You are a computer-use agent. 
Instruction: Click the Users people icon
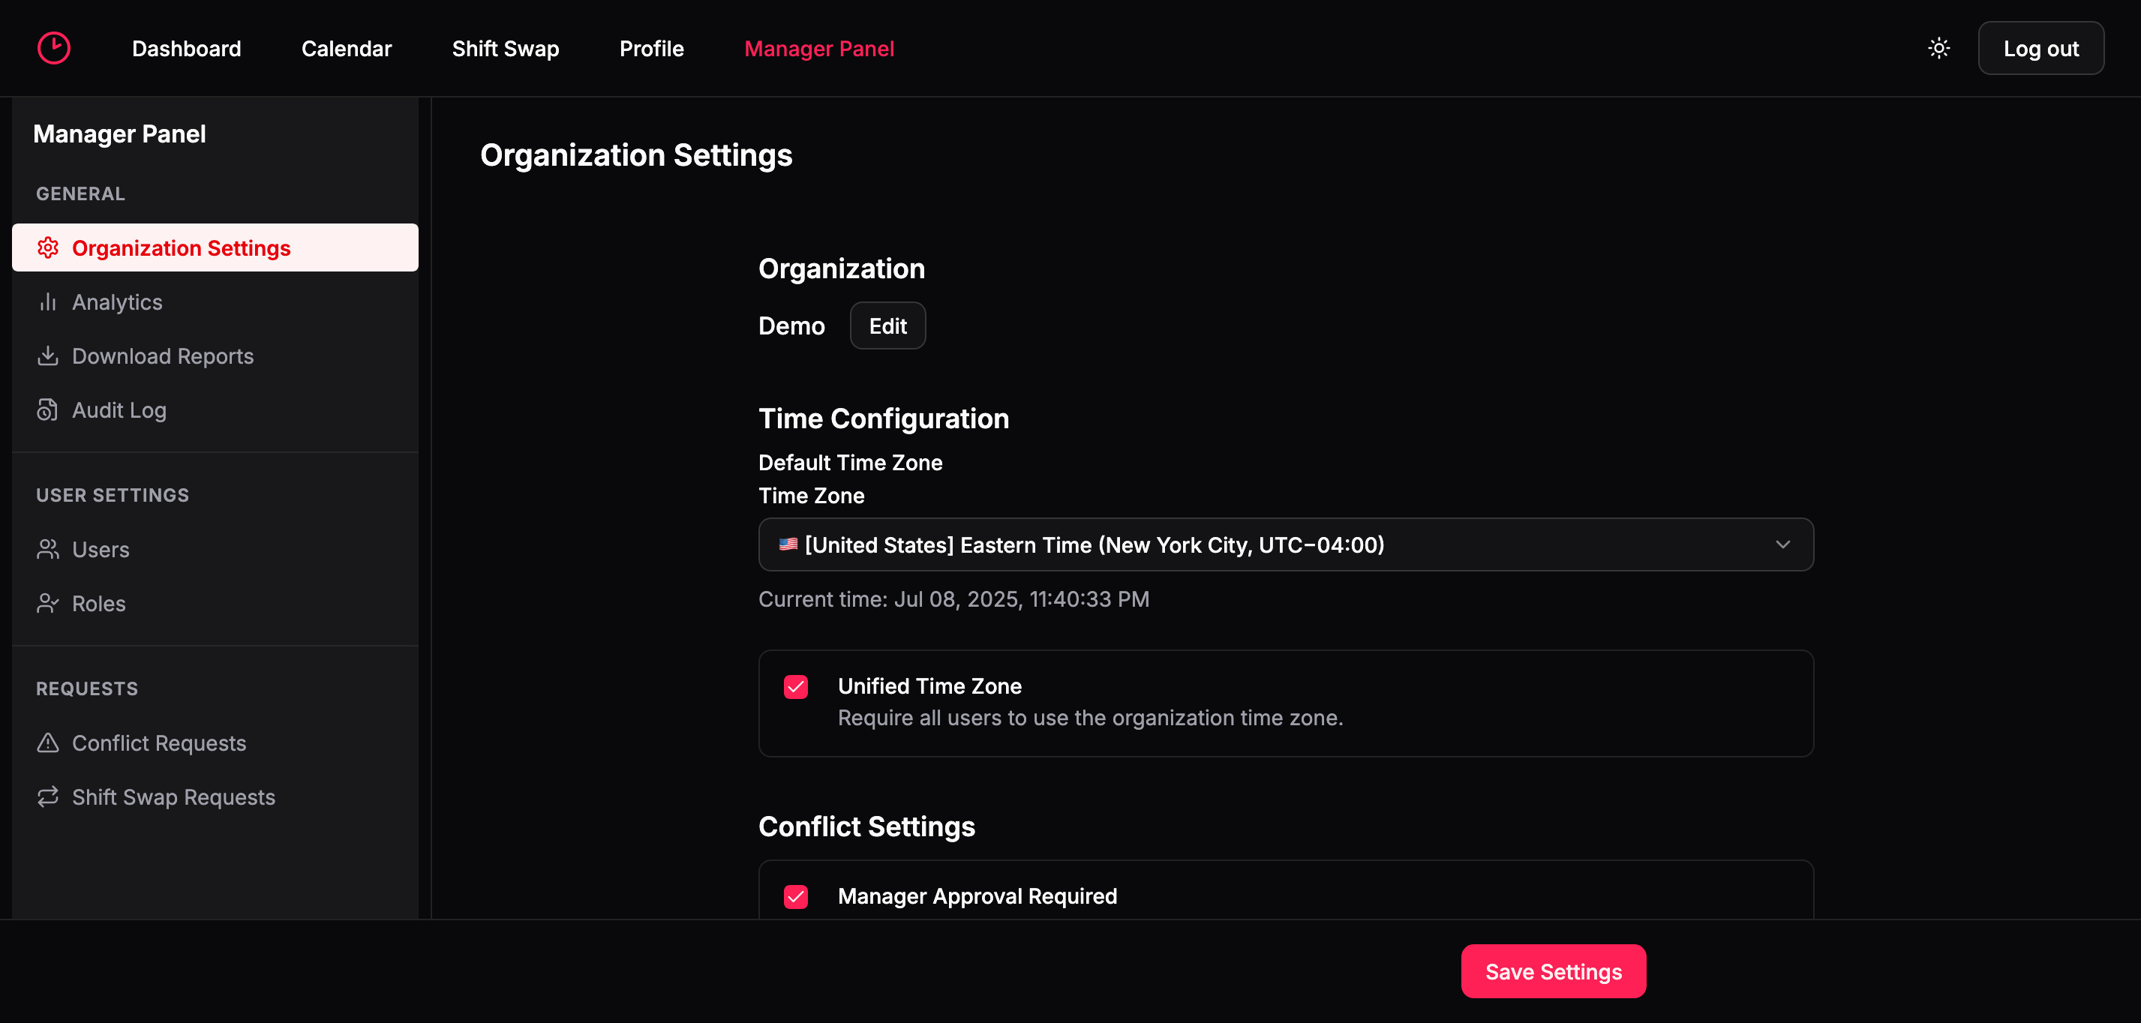[48, 548]
